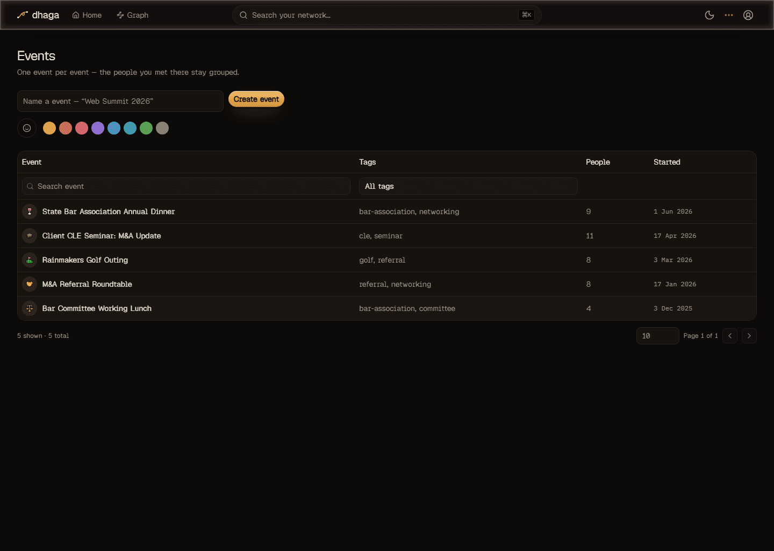Click the '5 shown · 5 total' status text

(x=43, y=336)
